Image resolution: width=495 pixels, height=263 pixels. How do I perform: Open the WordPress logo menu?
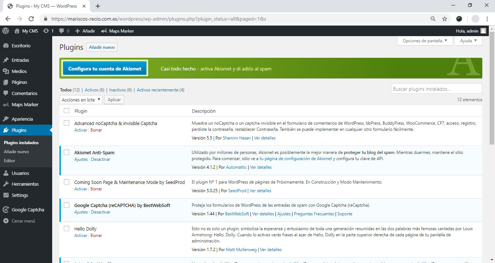tap(5, 31)
